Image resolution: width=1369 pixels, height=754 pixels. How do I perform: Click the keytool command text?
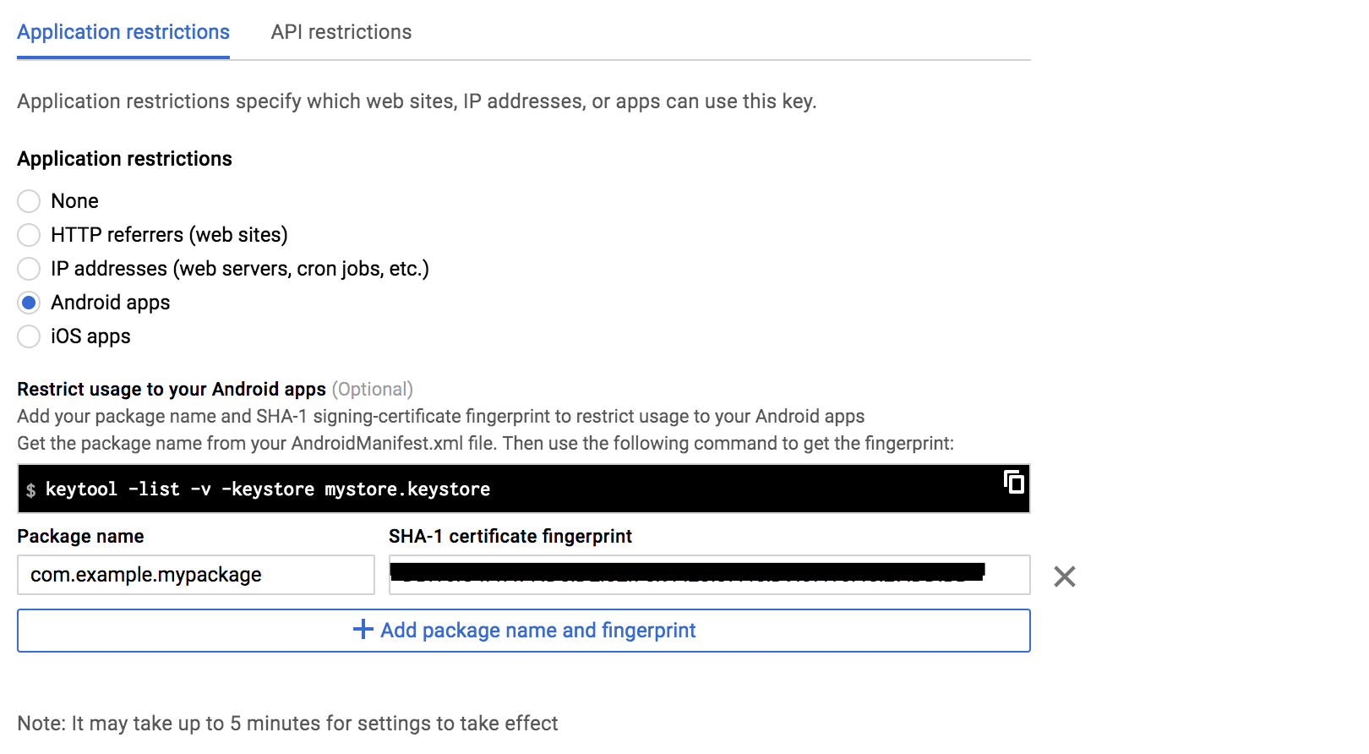click(x=267, y=489)
